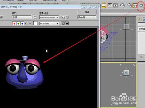Screen dimensions: 145x108
Task: Open Render Setup from main toolbar
Action: tap(130, 5)
